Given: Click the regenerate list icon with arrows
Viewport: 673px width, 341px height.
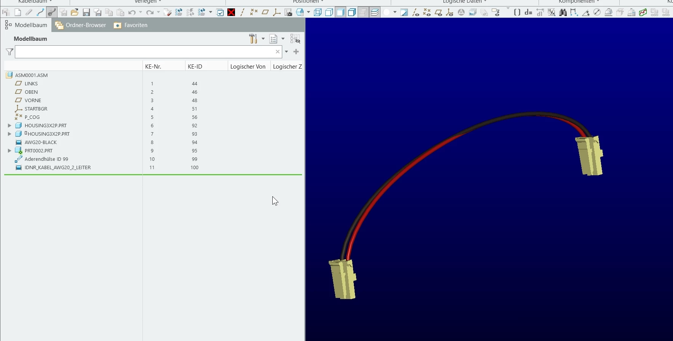Looking at the screenshot, I should (179, 13).
